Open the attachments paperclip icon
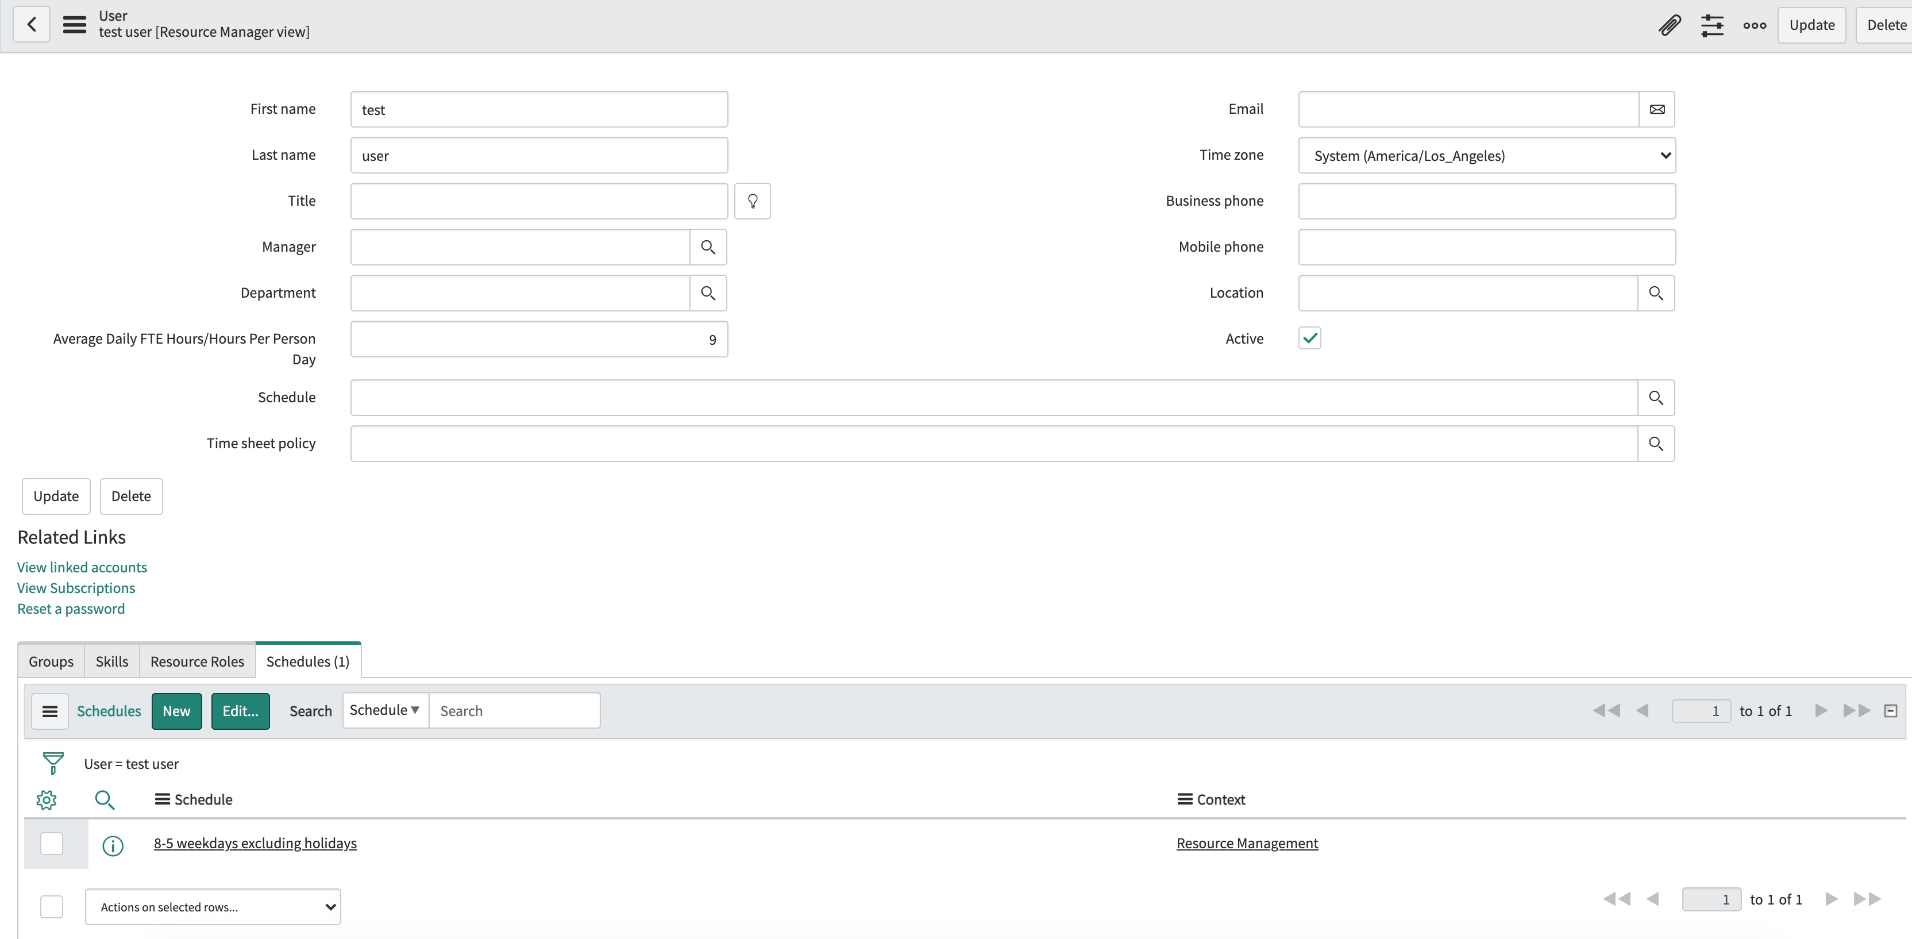The height and width of the screenshot is (939, 1912). (1668, 25)
